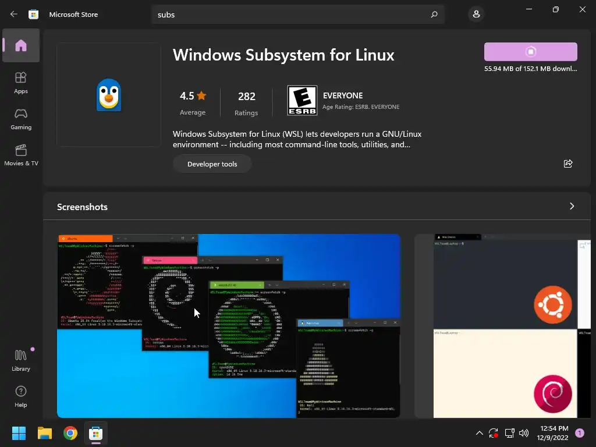
Task: Click the ESRB Everyone rating badge
Action: [x=302, y=100]
